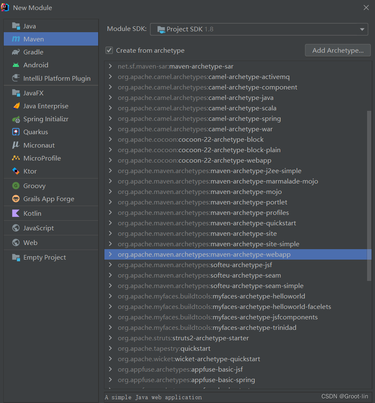Click the Empty Project folder icon
This screenshot has height=403, width=375.
point(16,257)
